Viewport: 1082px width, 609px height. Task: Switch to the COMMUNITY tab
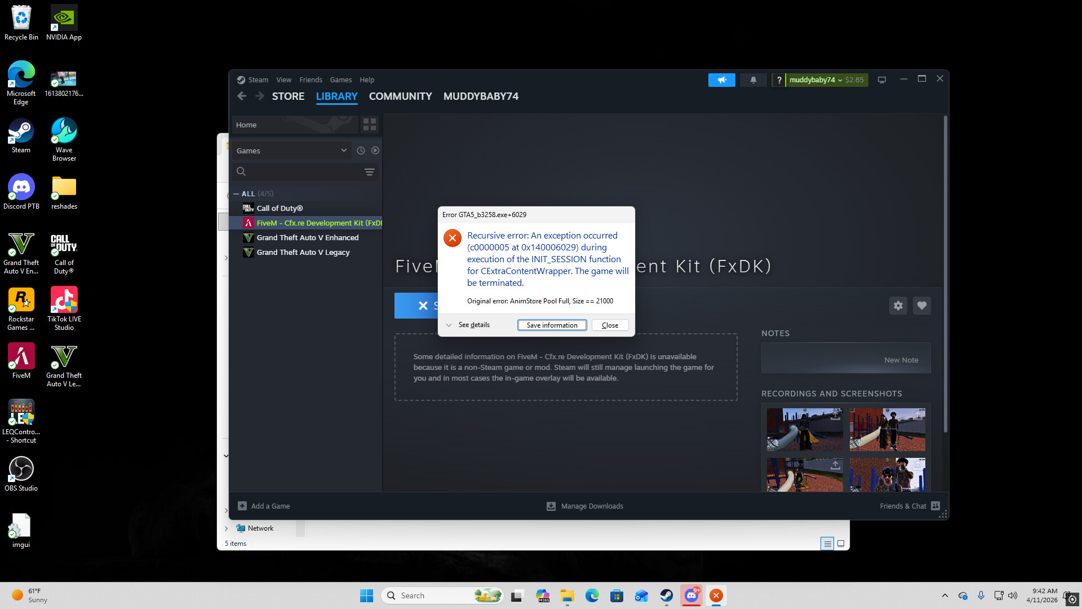click(x=400, y=96)
